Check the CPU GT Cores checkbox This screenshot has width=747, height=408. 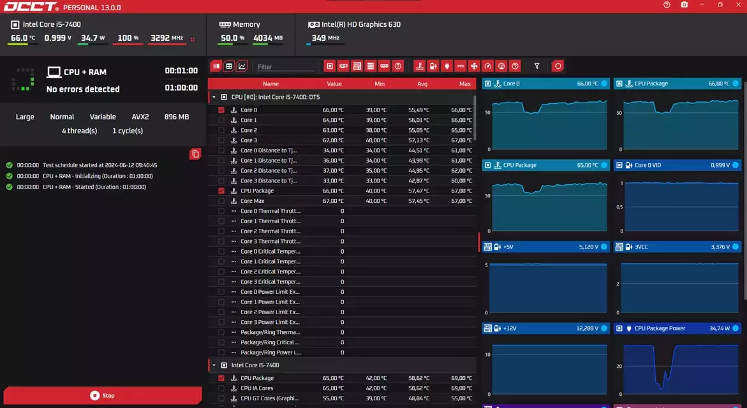[221, 398]
